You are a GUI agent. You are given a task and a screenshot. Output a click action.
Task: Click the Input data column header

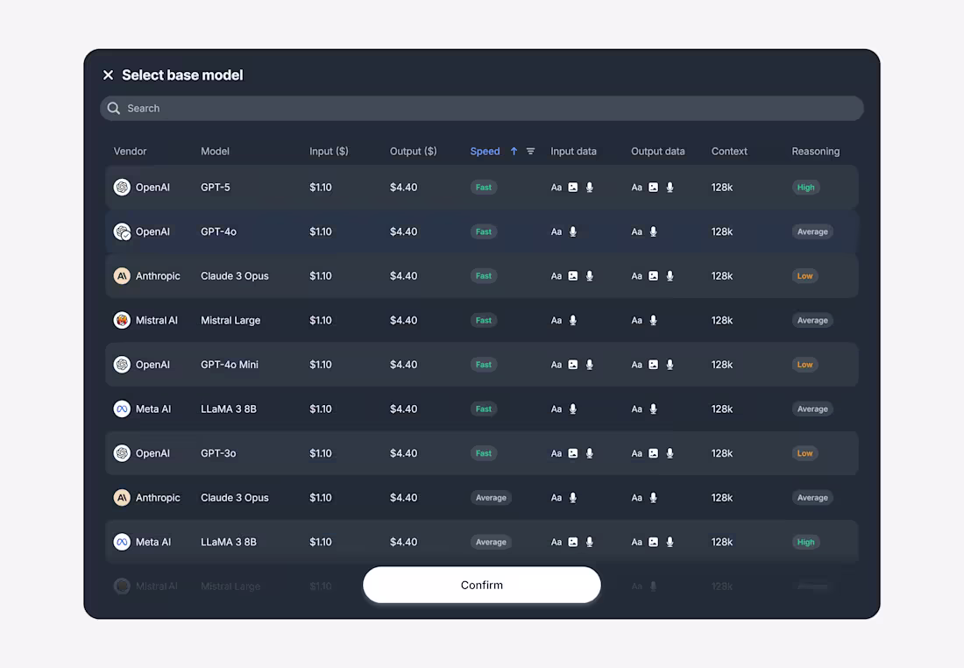(x=573, y=152)
